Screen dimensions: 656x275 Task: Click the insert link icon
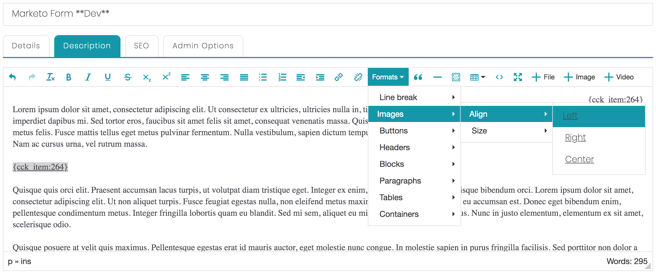click(339, 77)
